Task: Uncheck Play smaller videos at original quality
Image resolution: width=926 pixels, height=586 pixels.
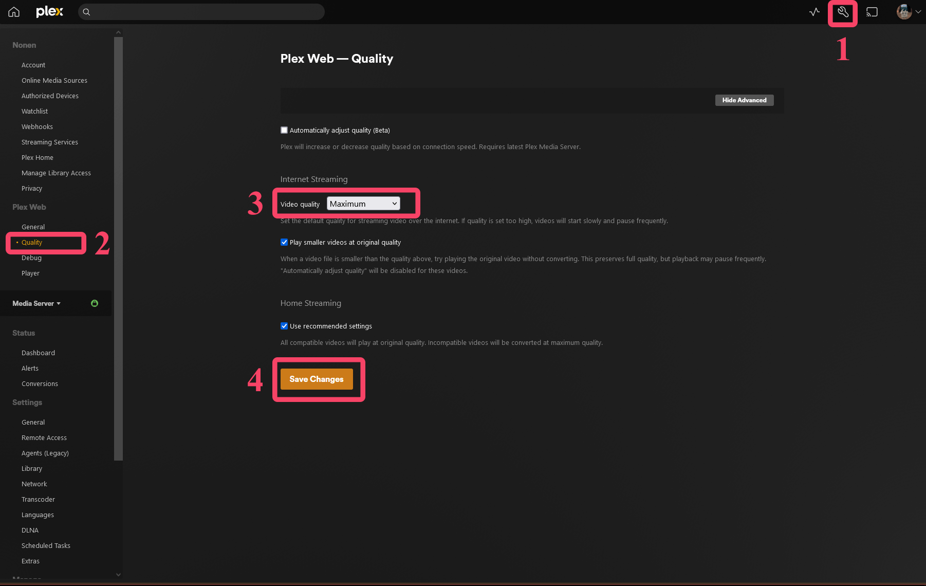Action: coord(284,242)
